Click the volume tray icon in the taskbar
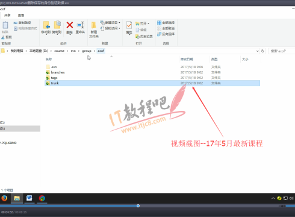 [291, 198]
